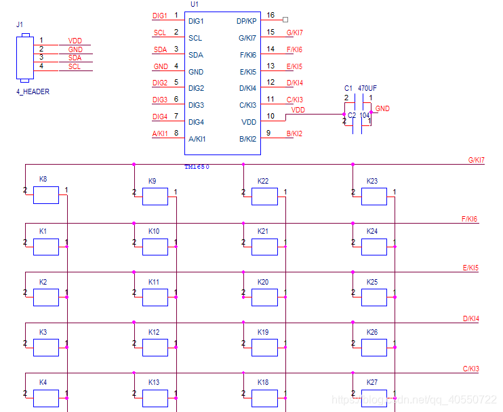503x412 pixels.
Task: Select the K27 key switch symbol
Action: (374, 398)
